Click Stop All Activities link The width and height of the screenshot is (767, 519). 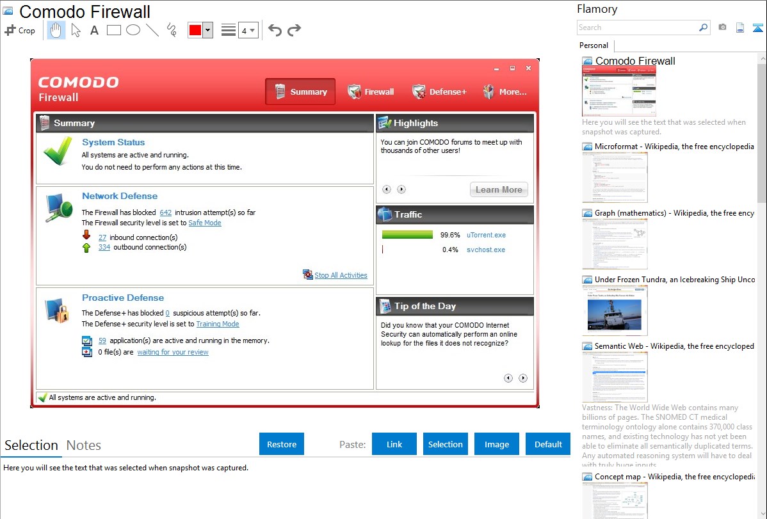(341, 275)
